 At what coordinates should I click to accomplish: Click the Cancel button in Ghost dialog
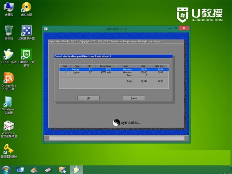pyautogui.click(x=134, y=98)
